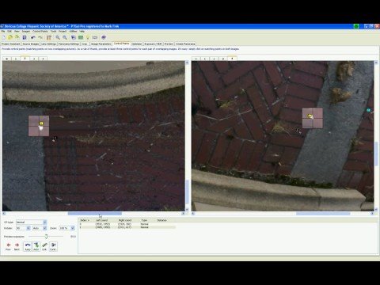
Task: Click the Undo arrow toolbar icon
Action: [32, 37]
